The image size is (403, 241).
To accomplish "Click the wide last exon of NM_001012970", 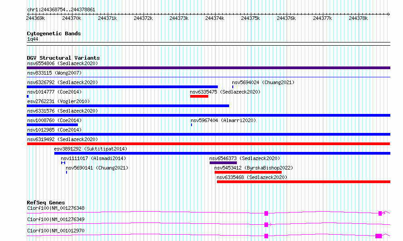I will point(379,236).
